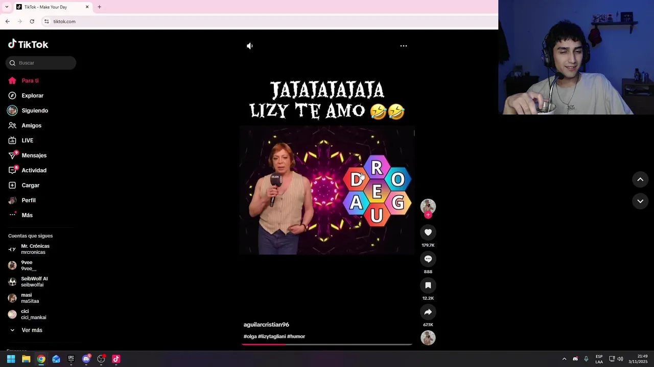Like the video with the heart icon
The width and height of the screenshot is (654, 367).
point(428,232)
